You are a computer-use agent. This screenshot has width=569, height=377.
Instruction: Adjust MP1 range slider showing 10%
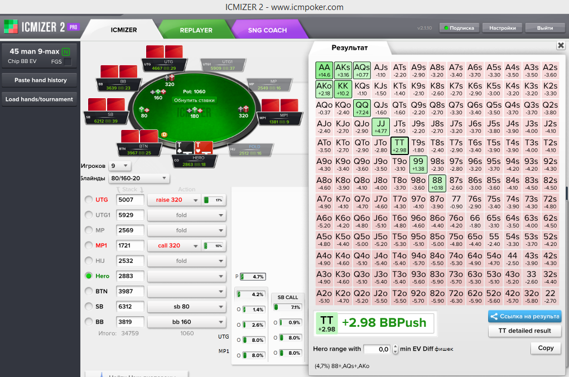click(214, 245)
